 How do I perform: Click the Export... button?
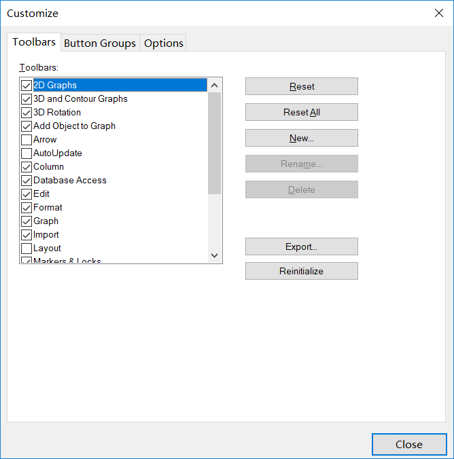[x=302, y=246]
